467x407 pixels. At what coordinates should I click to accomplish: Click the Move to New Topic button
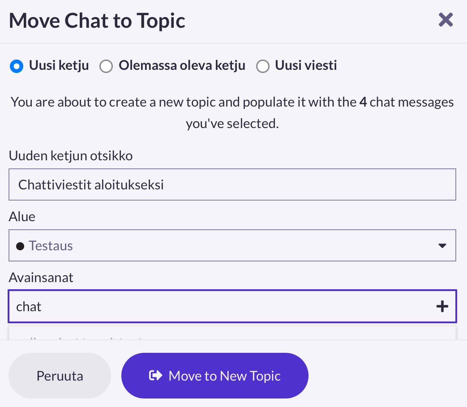[214, 376]
